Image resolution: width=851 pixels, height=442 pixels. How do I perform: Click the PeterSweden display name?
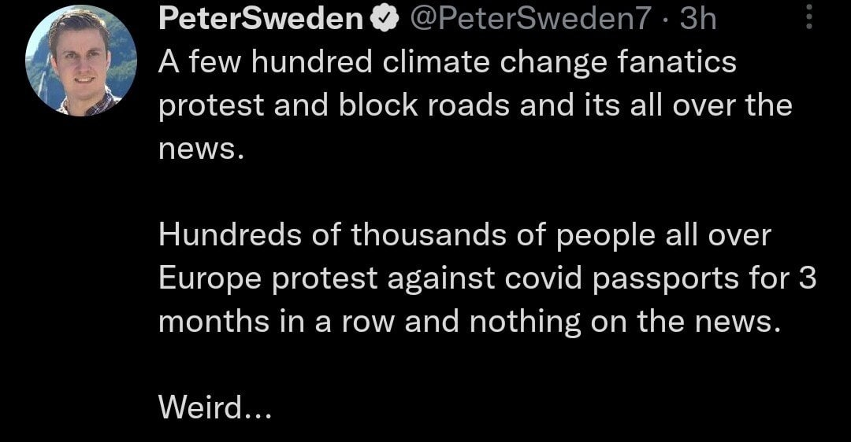(260, 20)
